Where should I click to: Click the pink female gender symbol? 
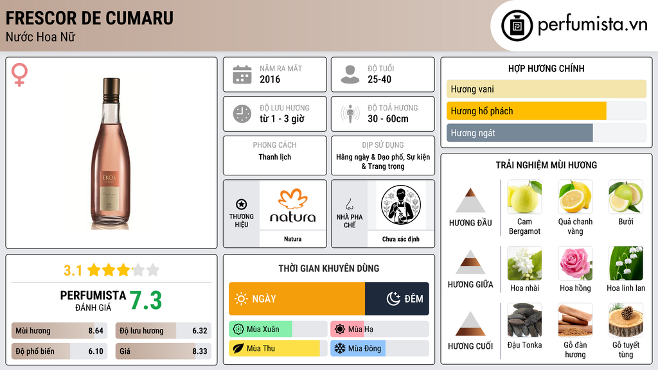[x=19, y=75]
